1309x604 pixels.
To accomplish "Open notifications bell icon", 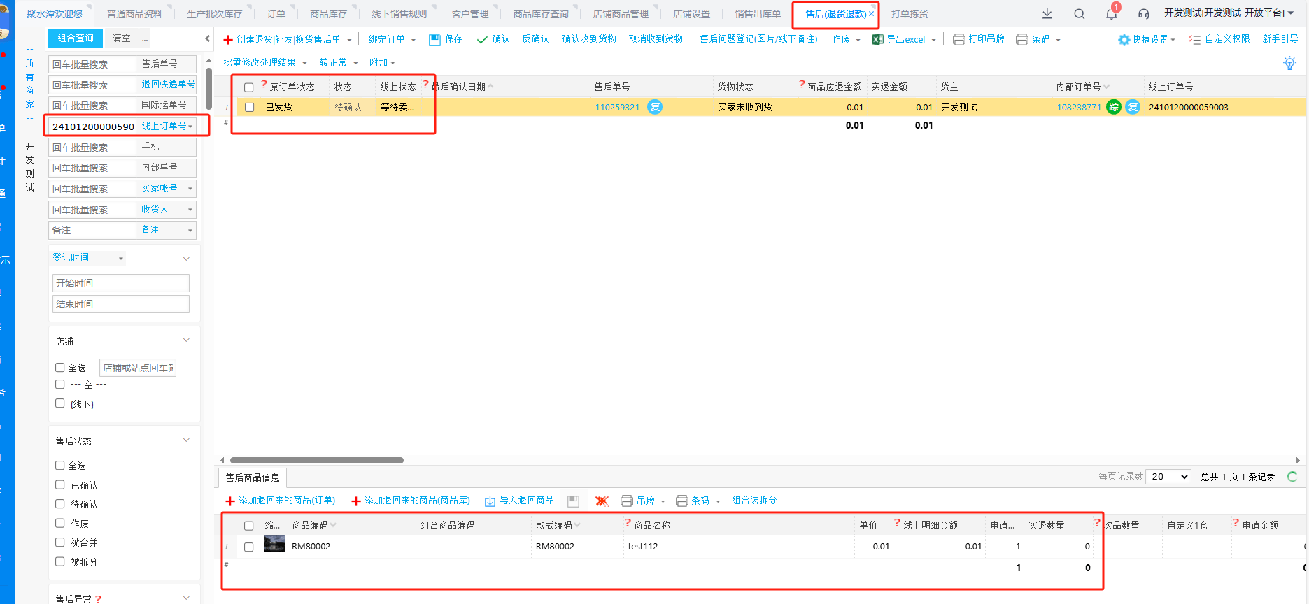I will click(x=1112, y=13).
